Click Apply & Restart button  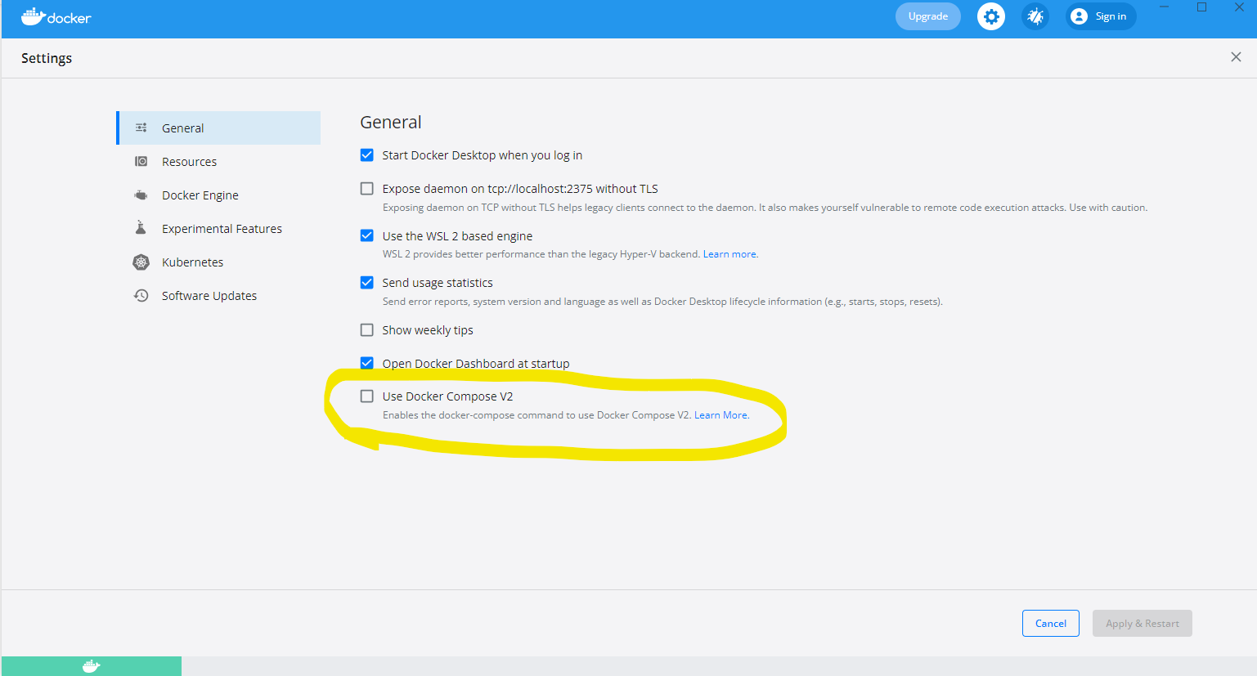point(1143,623)
